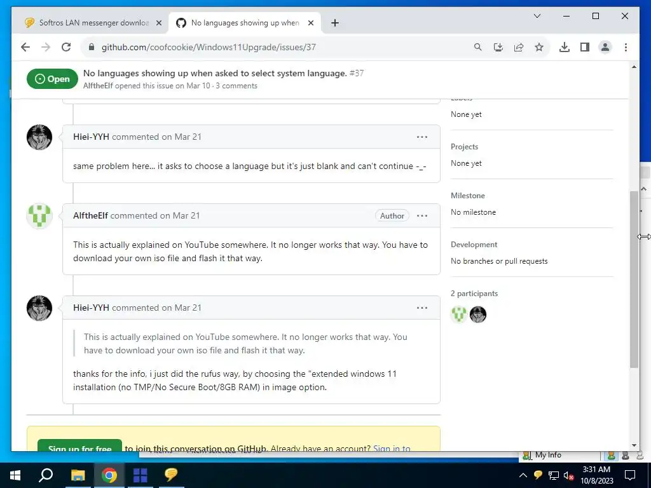Open the Chrome profile avatar
This screenshot has width=651, height=488.
605,47
